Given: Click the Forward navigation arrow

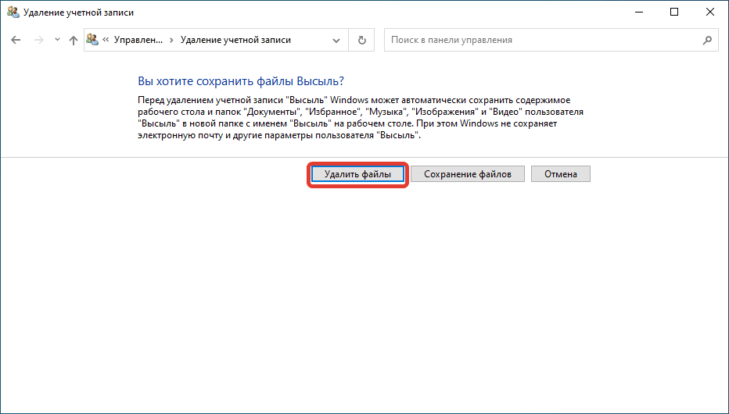Looking at the screenshot, I should pyautogui.click(x=38, y=40).
